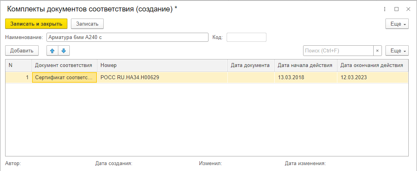
Task: Edit the "Наименование" text field
Action: [x=127, y=37]
